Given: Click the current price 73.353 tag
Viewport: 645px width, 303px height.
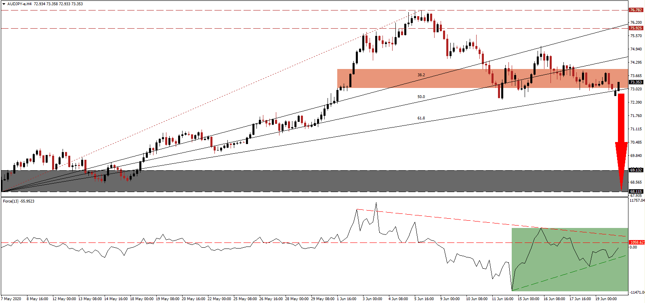Looking at the screenshot, I should coord(636,82).
